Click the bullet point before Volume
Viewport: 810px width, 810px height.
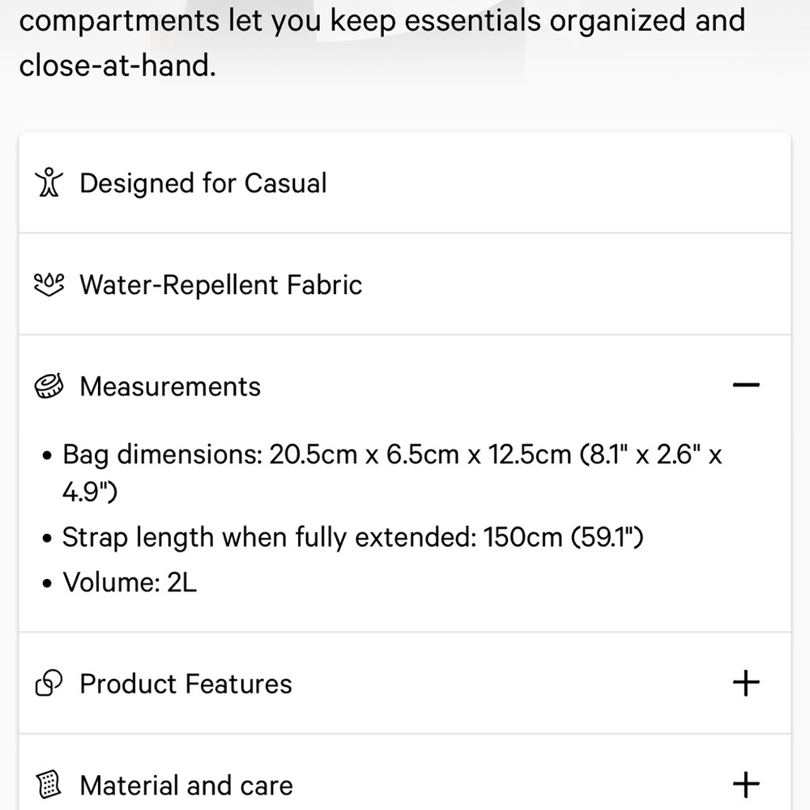pos(47,582)
